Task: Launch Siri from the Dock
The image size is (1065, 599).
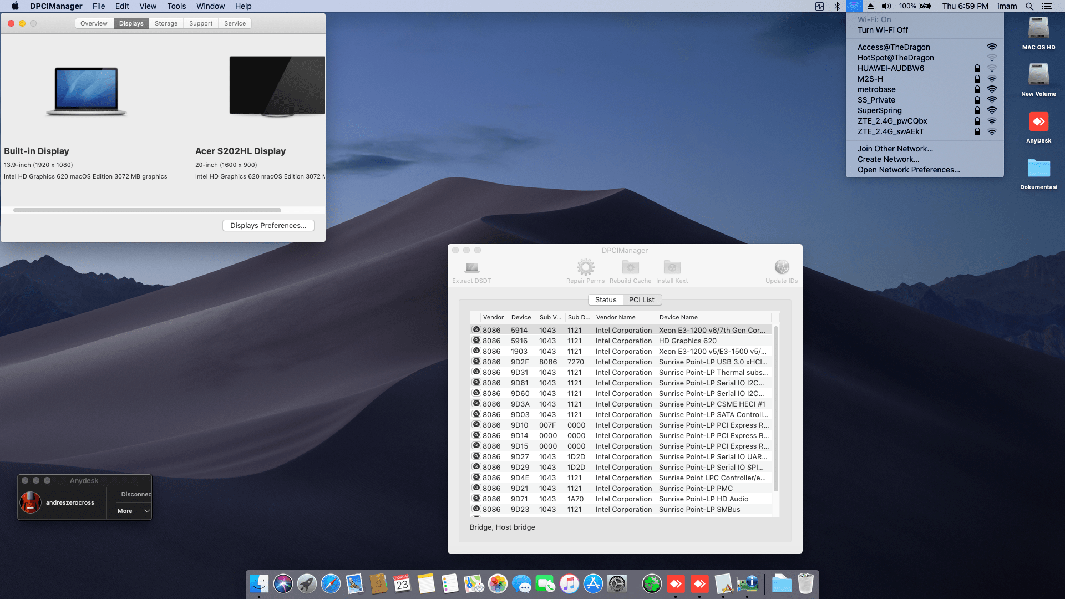Action: (283, 583)
